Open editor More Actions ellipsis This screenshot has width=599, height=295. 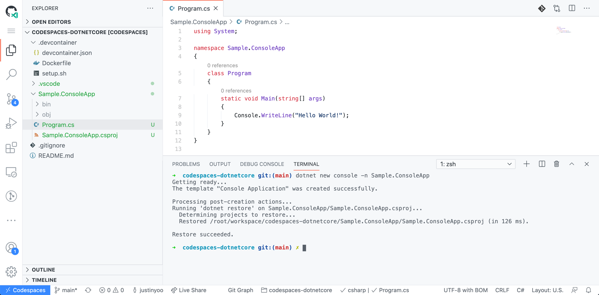pyautogui.click(x=587, y=8)
